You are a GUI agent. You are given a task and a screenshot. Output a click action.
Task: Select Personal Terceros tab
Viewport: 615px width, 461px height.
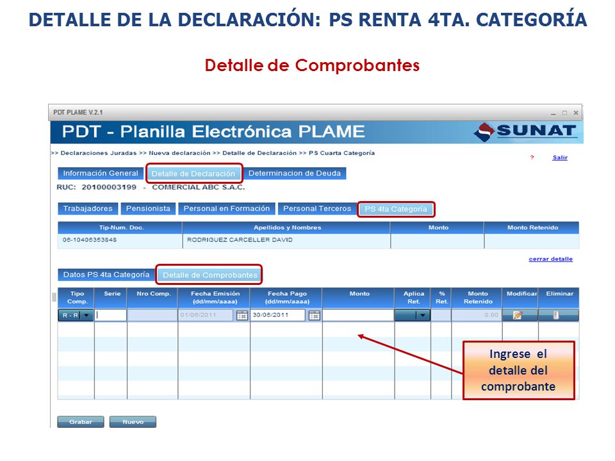[317, 209]
